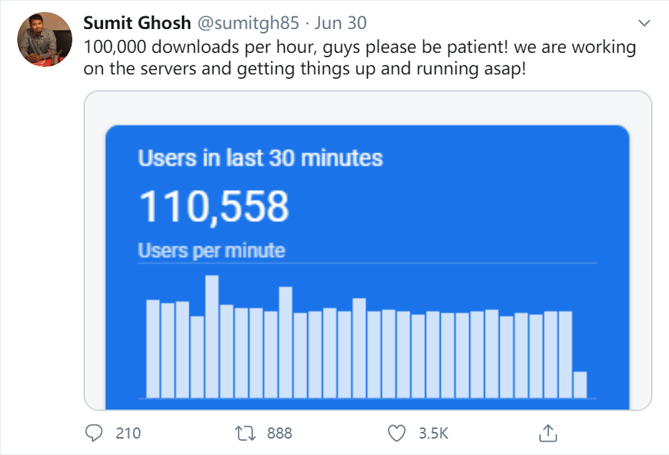Screen dimensions: 669x455
Task: Click the first bar on the chart's left
Action: (153, 349)
